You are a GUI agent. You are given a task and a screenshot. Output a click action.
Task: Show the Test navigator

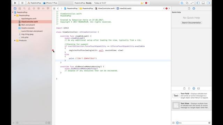(x=34, y=8)
